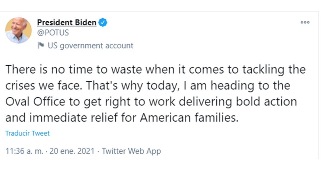Click the @POTUS handle
The height and width of the screenshot is (170, 325).
[x=53, y=33]
